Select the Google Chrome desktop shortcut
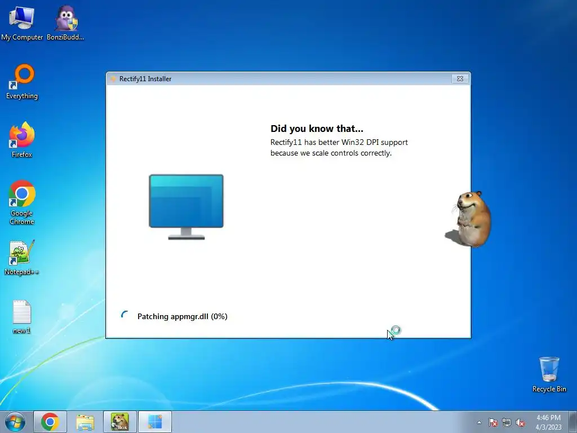Image resolution: width=577 pixels, height=433 pixels. [22, 202]
